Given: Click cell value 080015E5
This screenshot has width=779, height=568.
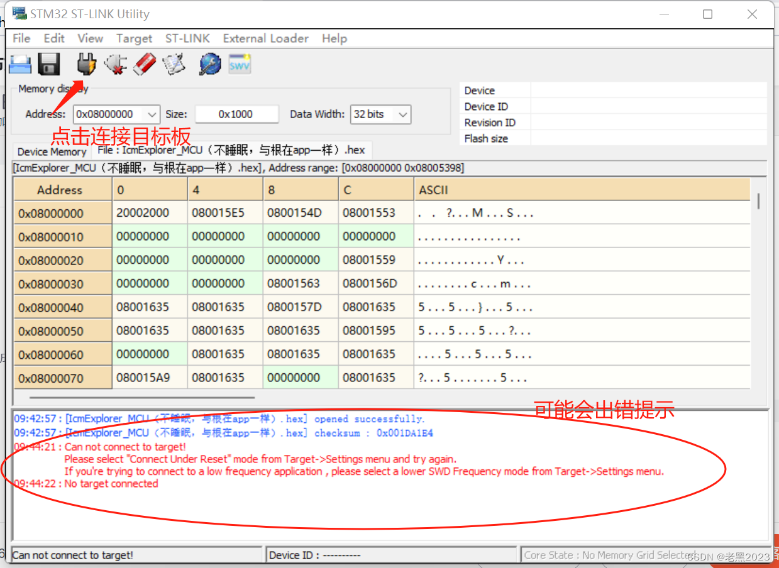Looking at the screenshot, I should pyautogui.click(x=225, y=213).
